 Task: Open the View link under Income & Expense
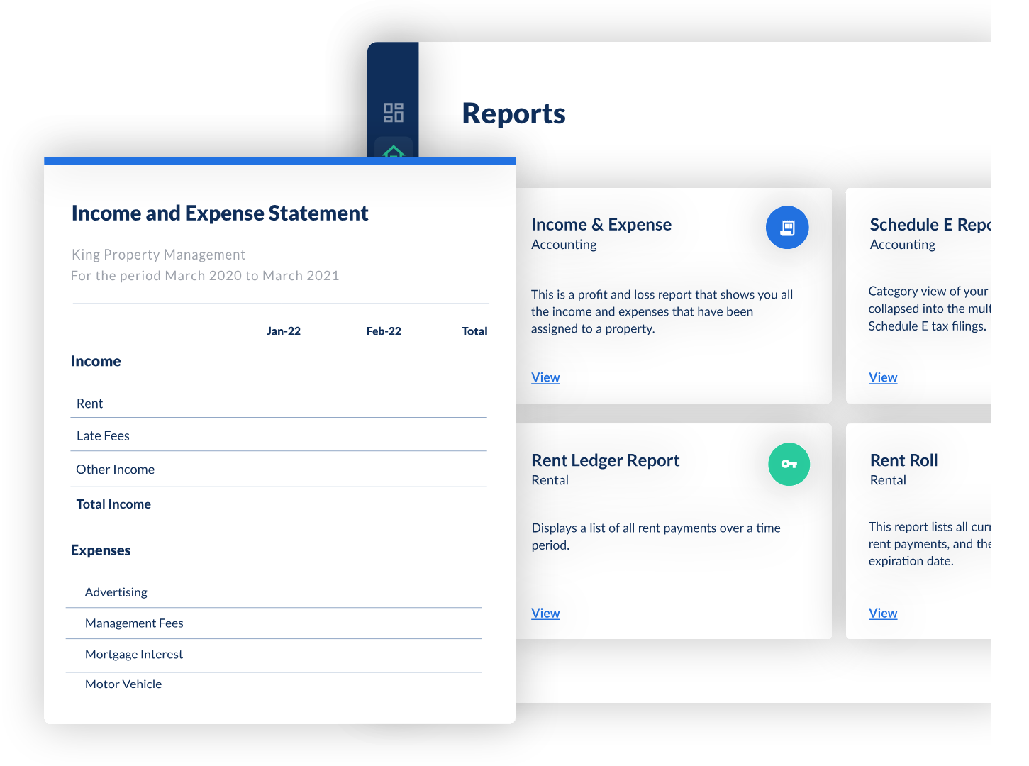545,377
